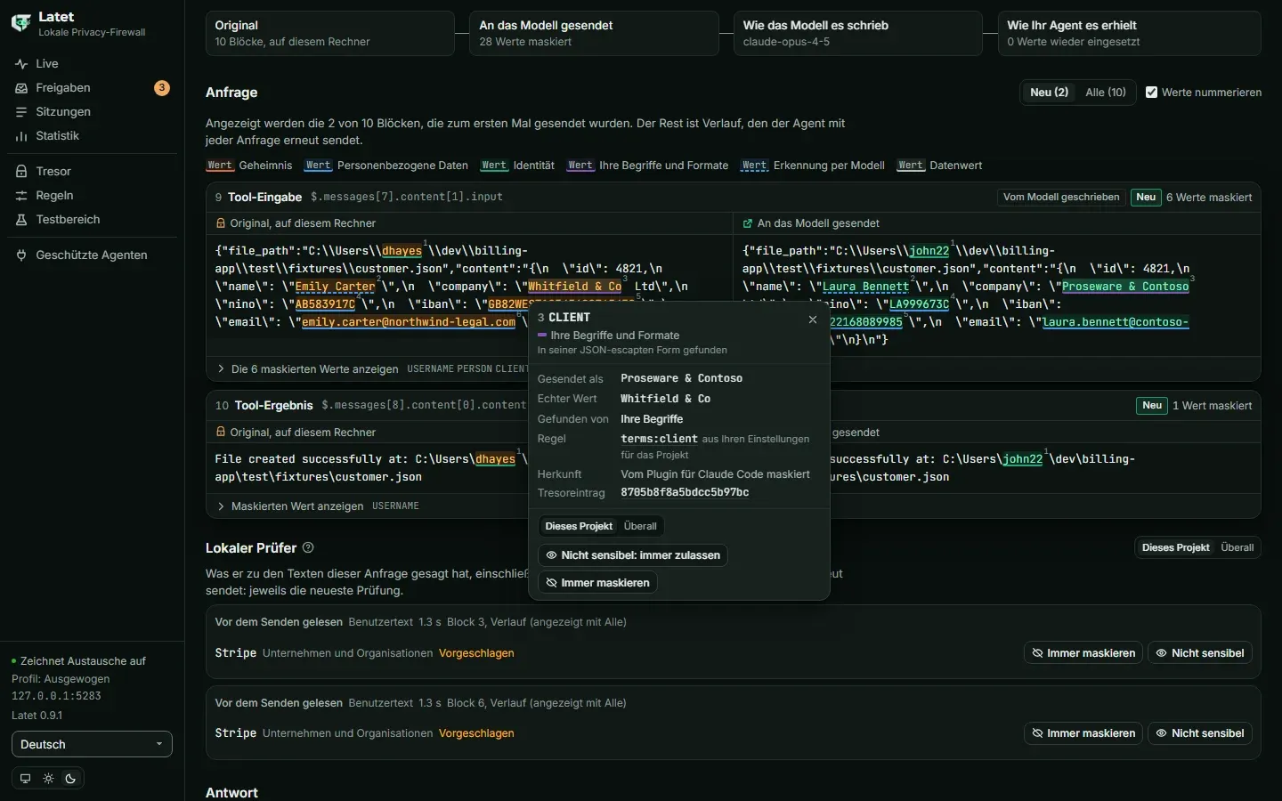Switch to the Neu (2) filter
Screen dimensions: 1282x801
(1049, 93)
